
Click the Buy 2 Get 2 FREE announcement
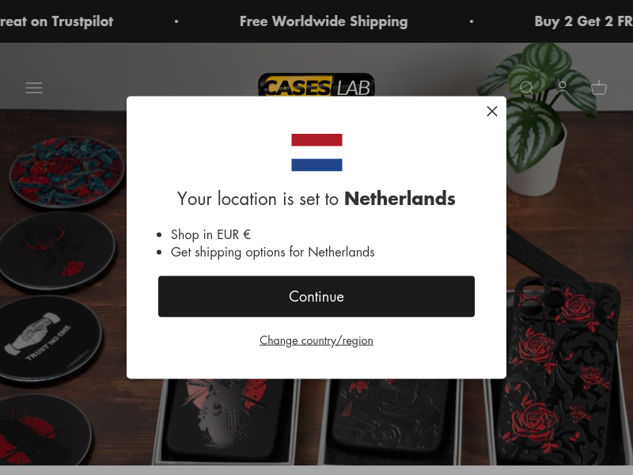[x=583, y=21]
